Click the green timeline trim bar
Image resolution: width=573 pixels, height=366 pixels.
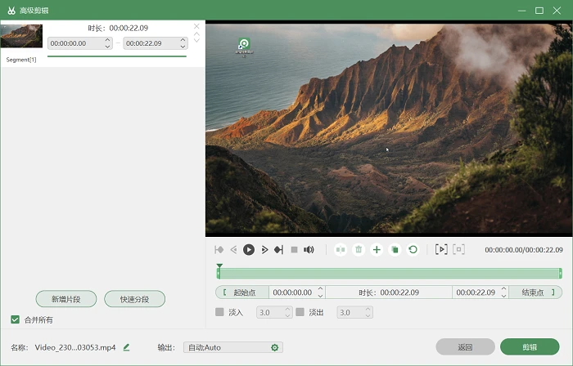[390, 274]
